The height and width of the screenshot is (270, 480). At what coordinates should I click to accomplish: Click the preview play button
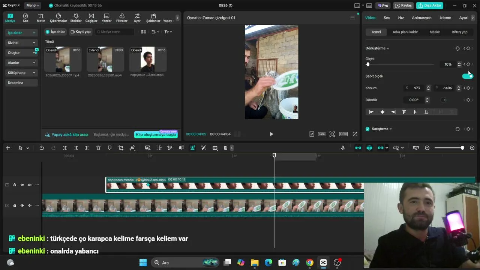click(x=271, y=134)
